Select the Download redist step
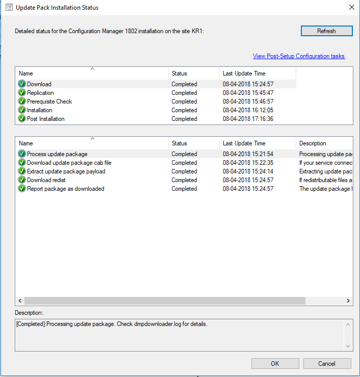360x377 pixels. click(x=184, y=180)
